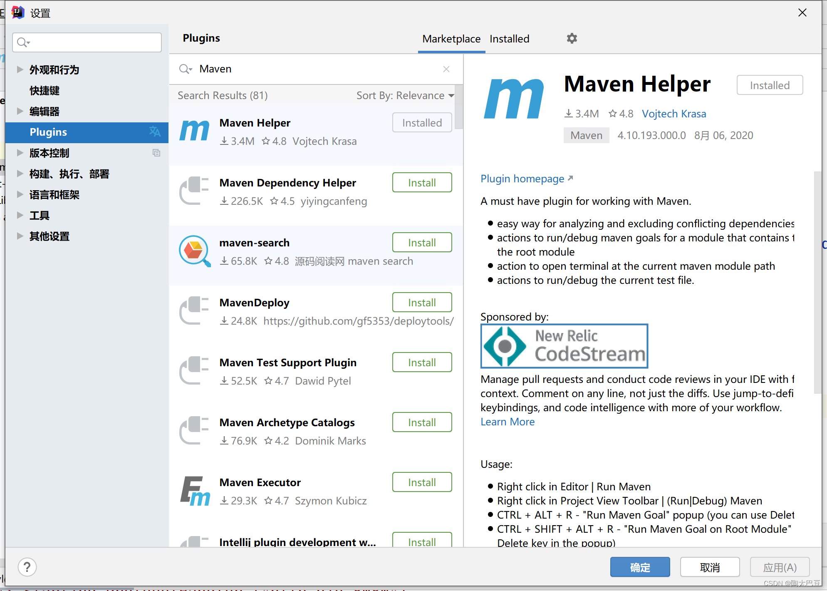Install Maven Dependency Helper plugin

click(422, 183)
